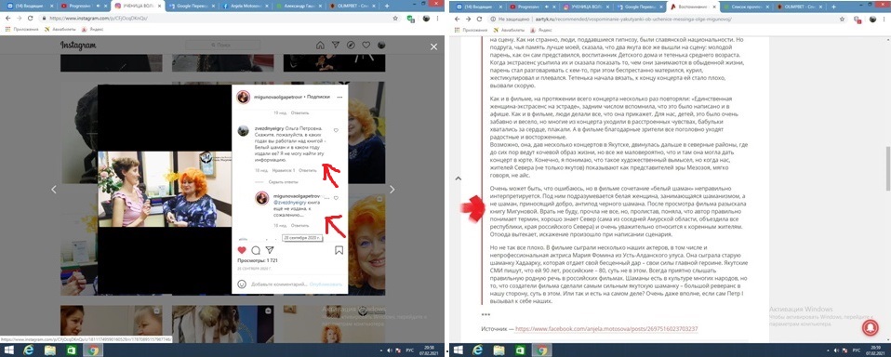Click "Ответить" under the zvezdnyeigry comment

[x=308, y=170]
